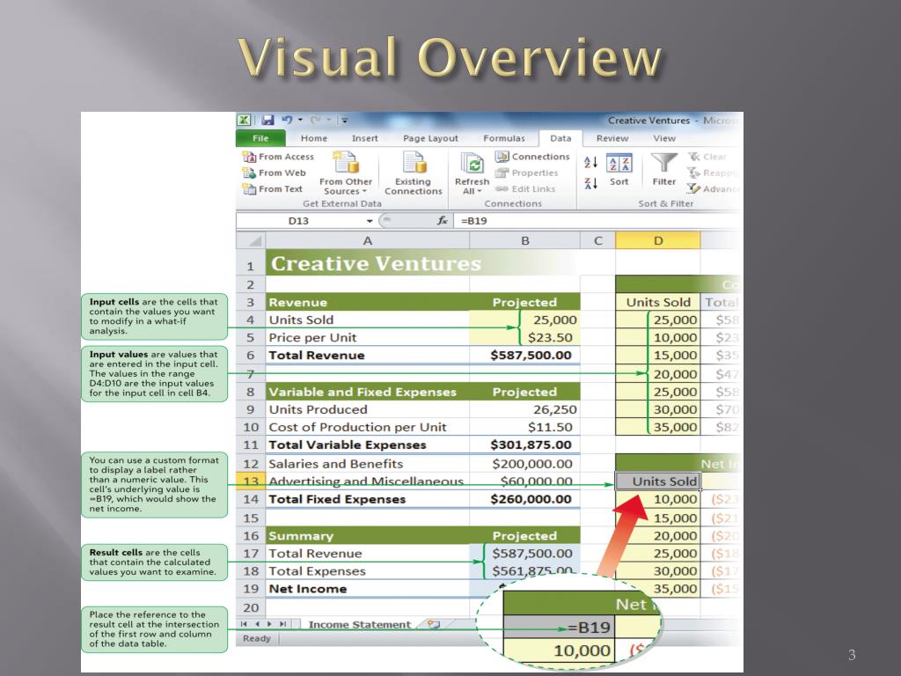Click first sheet navigation arrow
This screenshot has width=901, height=676.
pos(244,624)
